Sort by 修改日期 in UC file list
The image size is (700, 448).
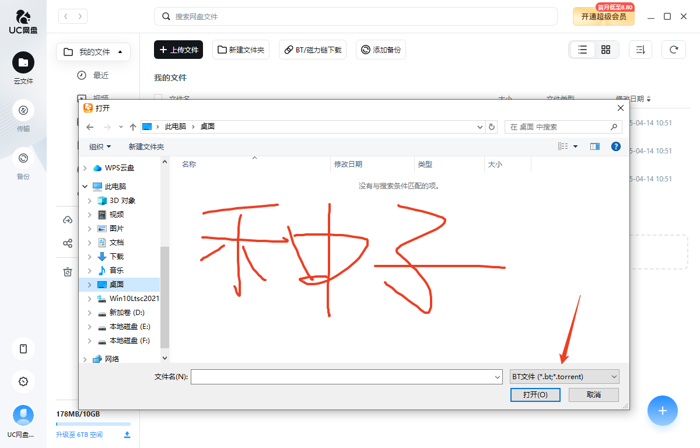coord(633,99)
